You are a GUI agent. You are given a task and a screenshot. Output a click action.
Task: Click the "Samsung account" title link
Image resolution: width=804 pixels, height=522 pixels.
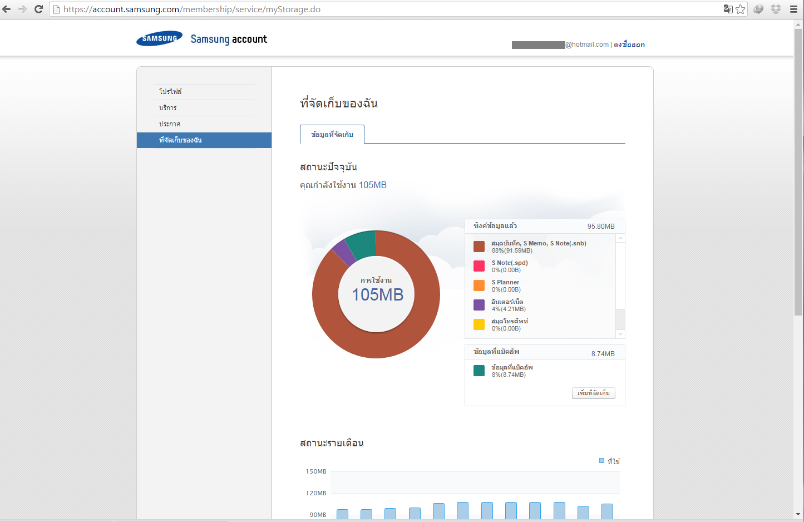click(229, 39)
